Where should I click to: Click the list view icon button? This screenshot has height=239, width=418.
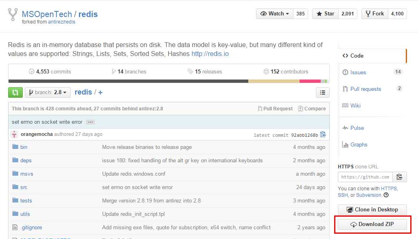click(x=323, y=93)
